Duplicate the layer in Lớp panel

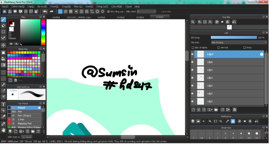tap(223, 110)
